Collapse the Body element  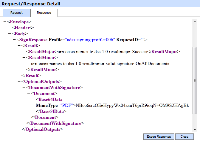pyautogui.click(x=9, y=34)
